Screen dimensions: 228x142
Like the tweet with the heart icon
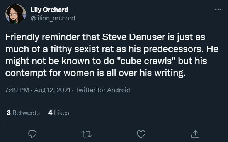click(141, 134)
